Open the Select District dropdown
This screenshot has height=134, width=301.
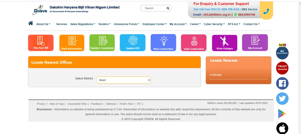click(x=124, y=80)
